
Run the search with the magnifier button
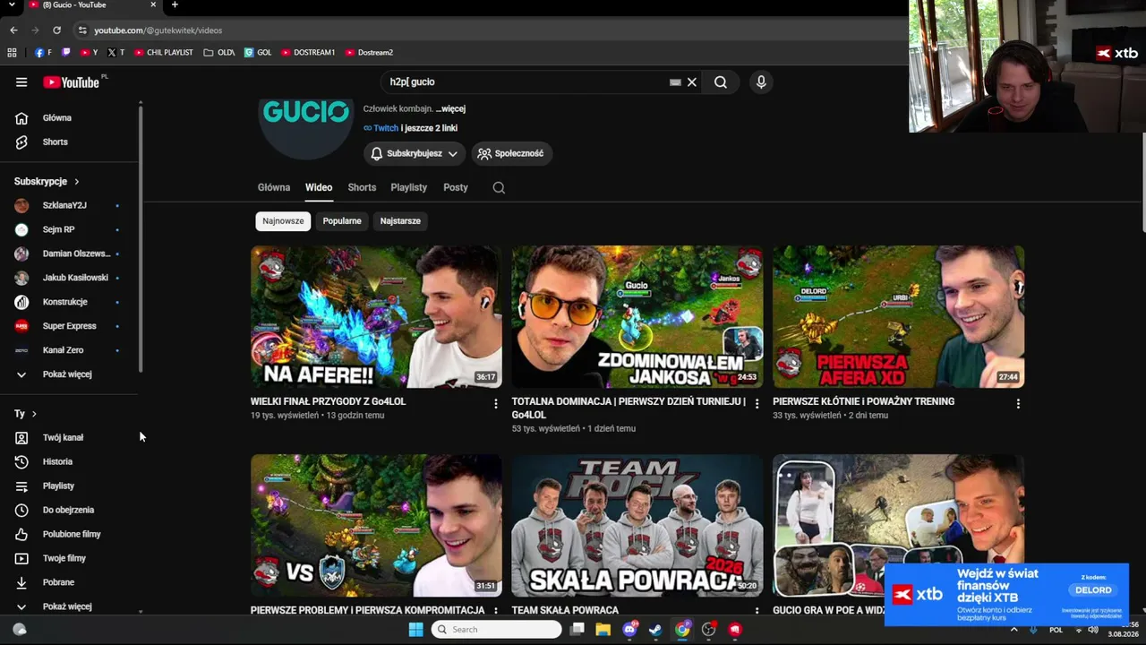(721, 82)
